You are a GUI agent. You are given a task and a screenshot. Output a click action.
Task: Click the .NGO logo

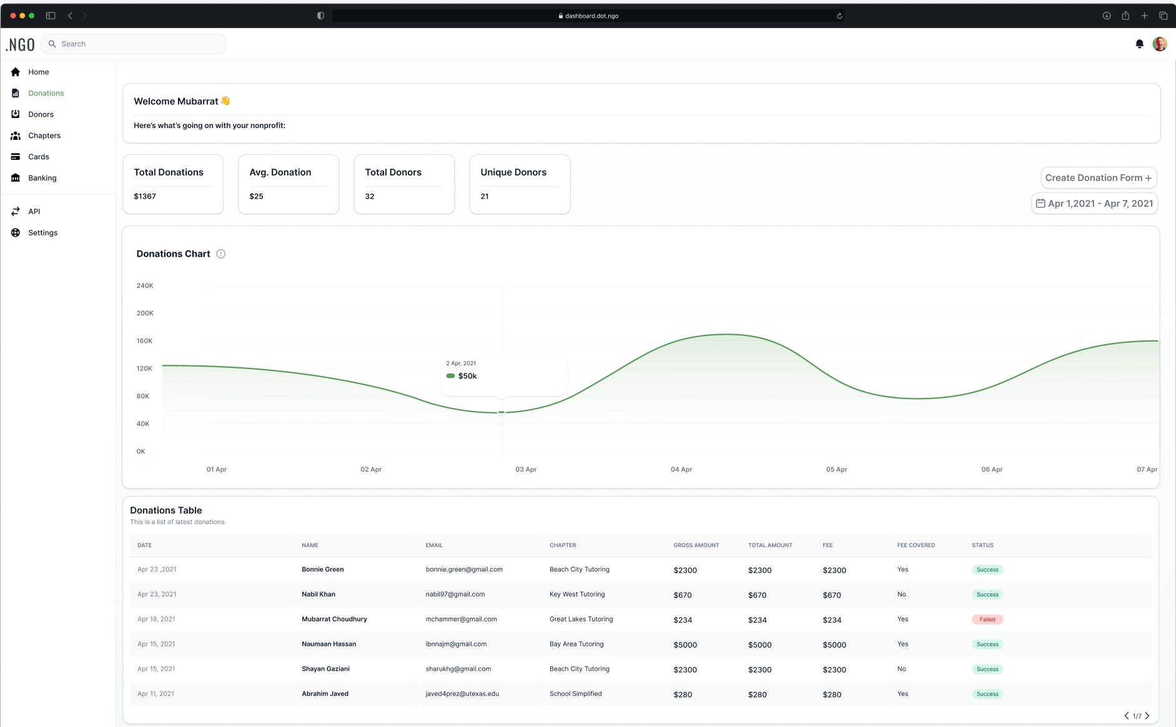(x=20, y=44)
